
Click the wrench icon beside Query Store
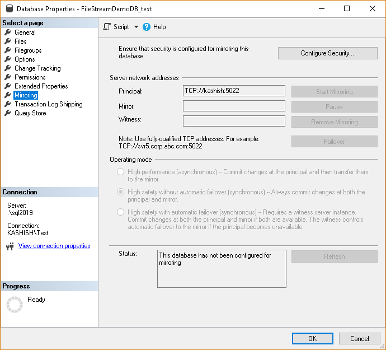(x=8, y=113)
